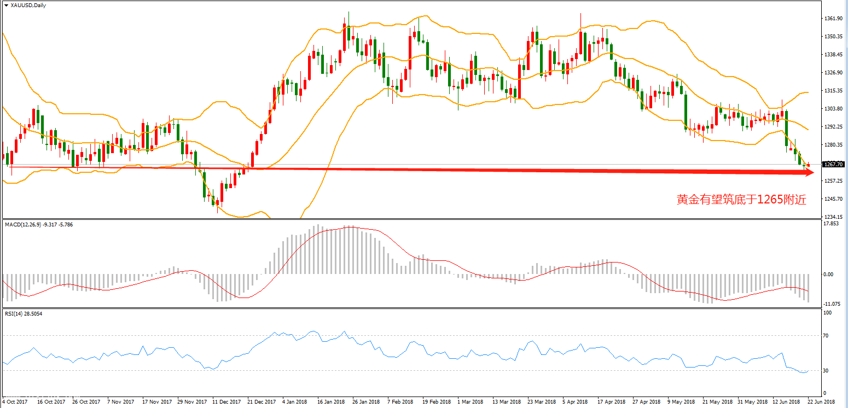This screenshot has width=848, height=408.
Task: Click the 27 Apr 2018 date label
Action: (647, 402)
